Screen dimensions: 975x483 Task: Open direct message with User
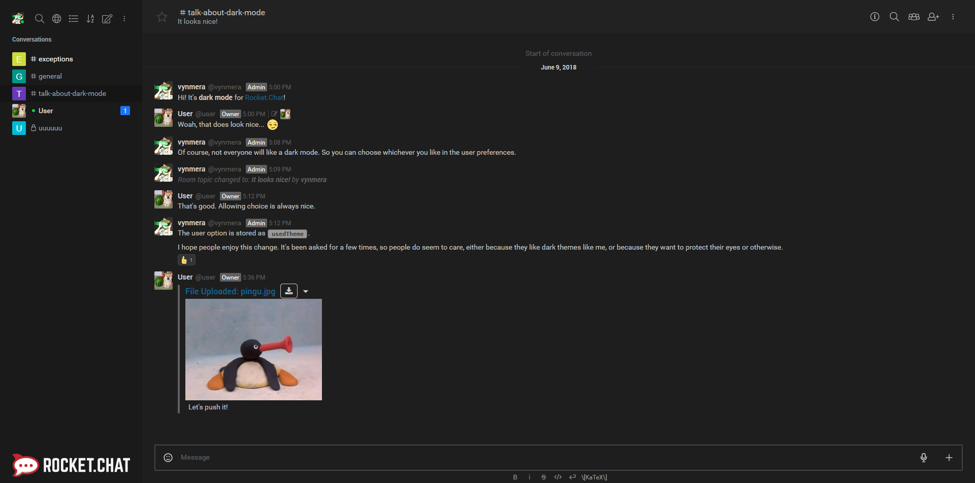71,111
